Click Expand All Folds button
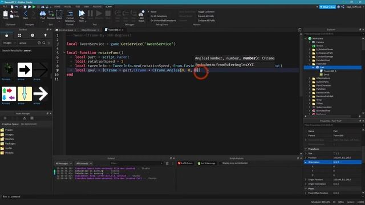The height and width of the screenshot is (205, 365). [206, 17]
